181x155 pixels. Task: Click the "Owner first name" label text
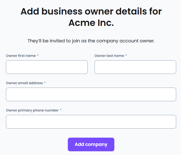click(x=21, y=56)
